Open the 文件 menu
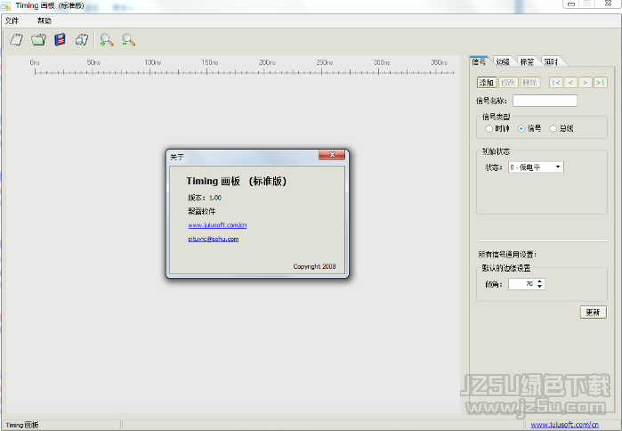The width and height of the screenshot is (622, 431). (x=12, y=20)
